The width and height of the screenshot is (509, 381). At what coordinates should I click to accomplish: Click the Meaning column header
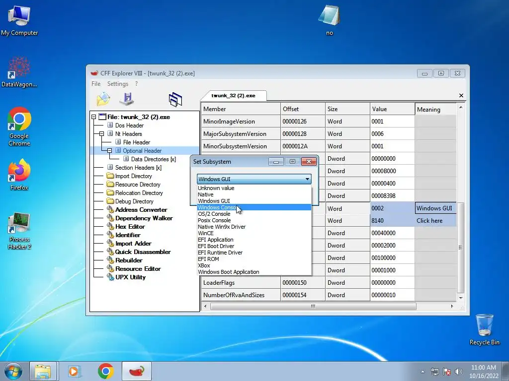point(435,109)
